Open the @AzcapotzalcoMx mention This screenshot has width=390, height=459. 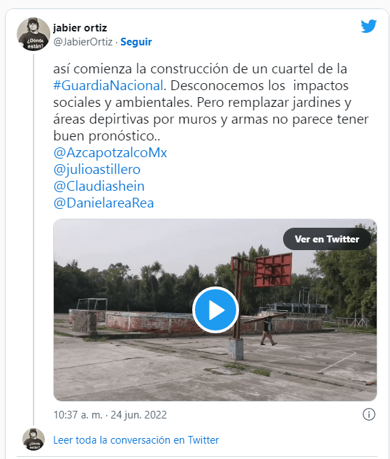click(110, 153)
